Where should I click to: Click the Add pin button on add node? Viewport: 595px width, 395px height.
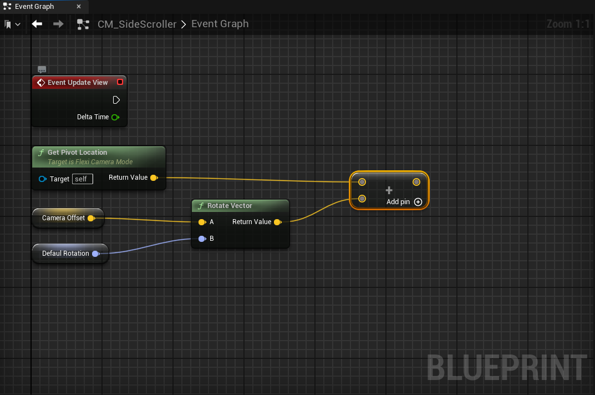tap(418, 202)
